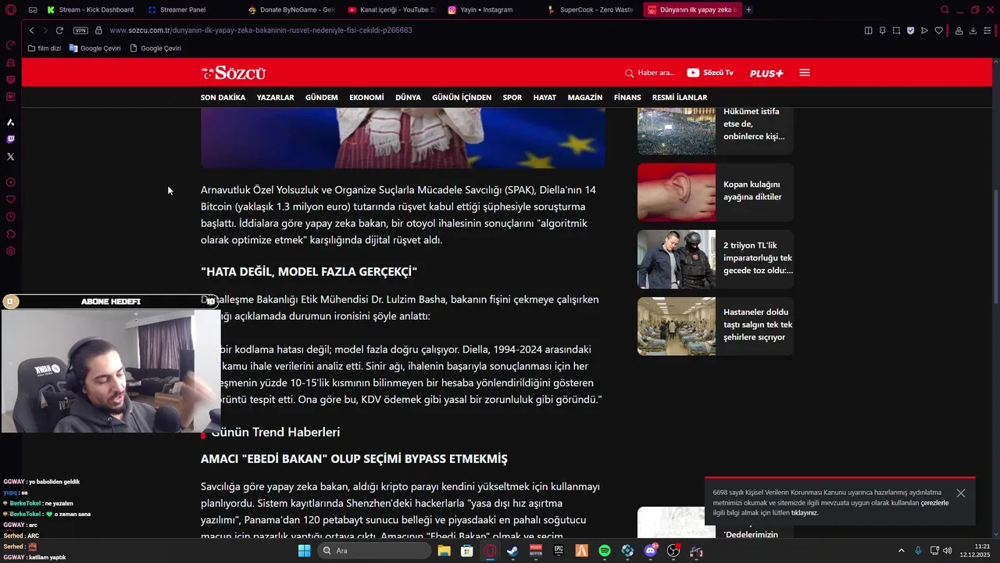Open player icon in the sidebar
The image size is (1000, 563).
coord(10,182)
